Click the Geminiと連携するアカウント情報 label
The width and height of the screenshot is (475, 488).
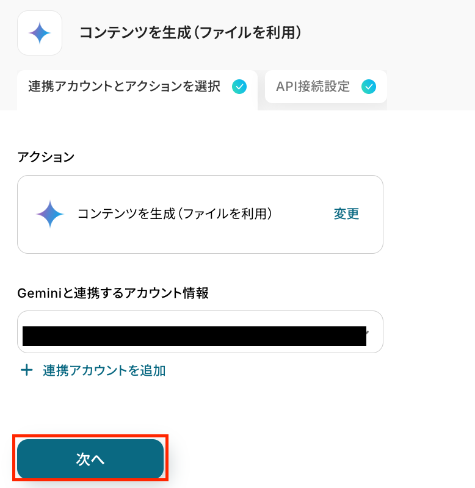[113, 293]
